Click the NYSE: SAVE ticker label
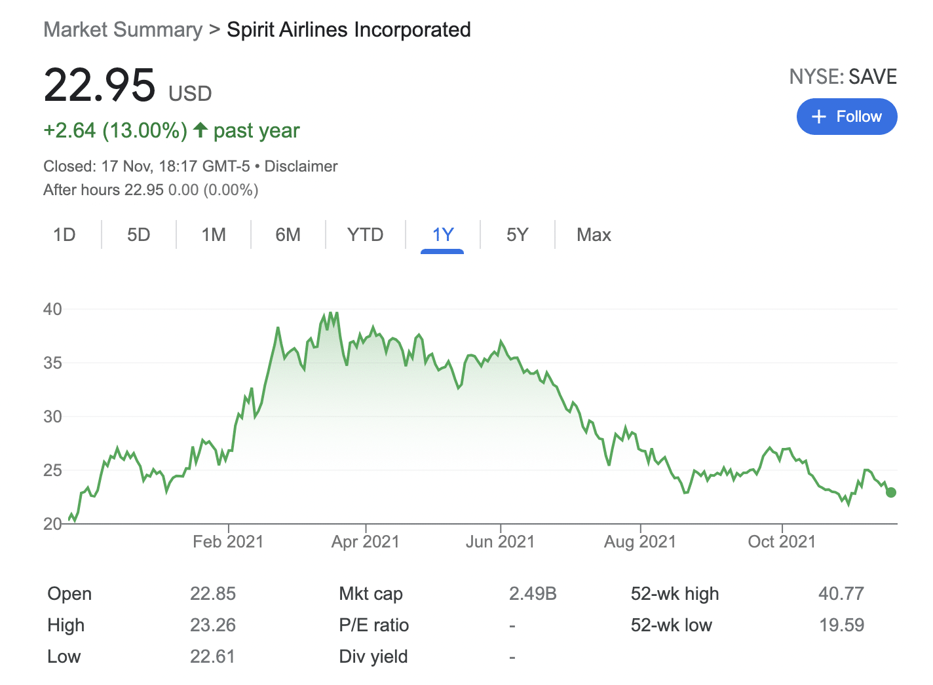The width and height of the screenshot is (933, 685). pos(843,77)
